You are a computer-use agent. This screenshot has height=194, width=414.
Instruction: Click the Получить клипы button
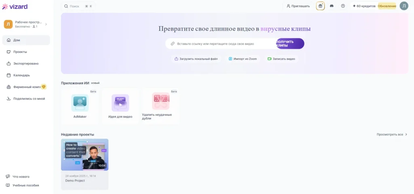[290, 44]
